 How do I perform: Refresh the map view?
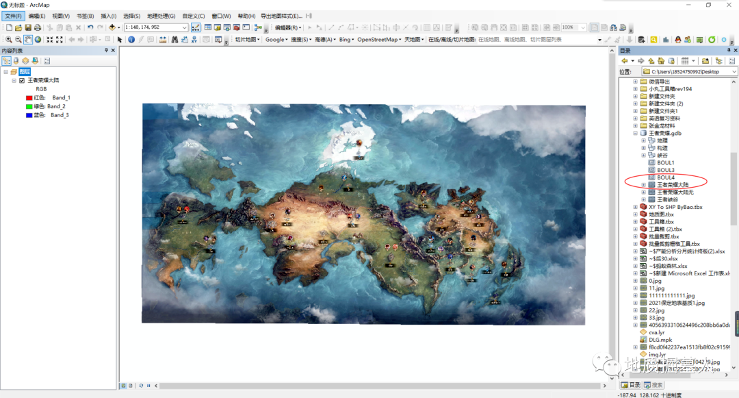(x=141, y=386)
